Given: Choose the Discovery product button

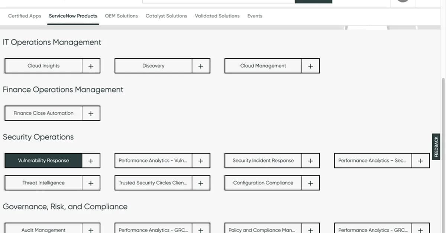Looking at the screenshot, I should pos(153,66).
